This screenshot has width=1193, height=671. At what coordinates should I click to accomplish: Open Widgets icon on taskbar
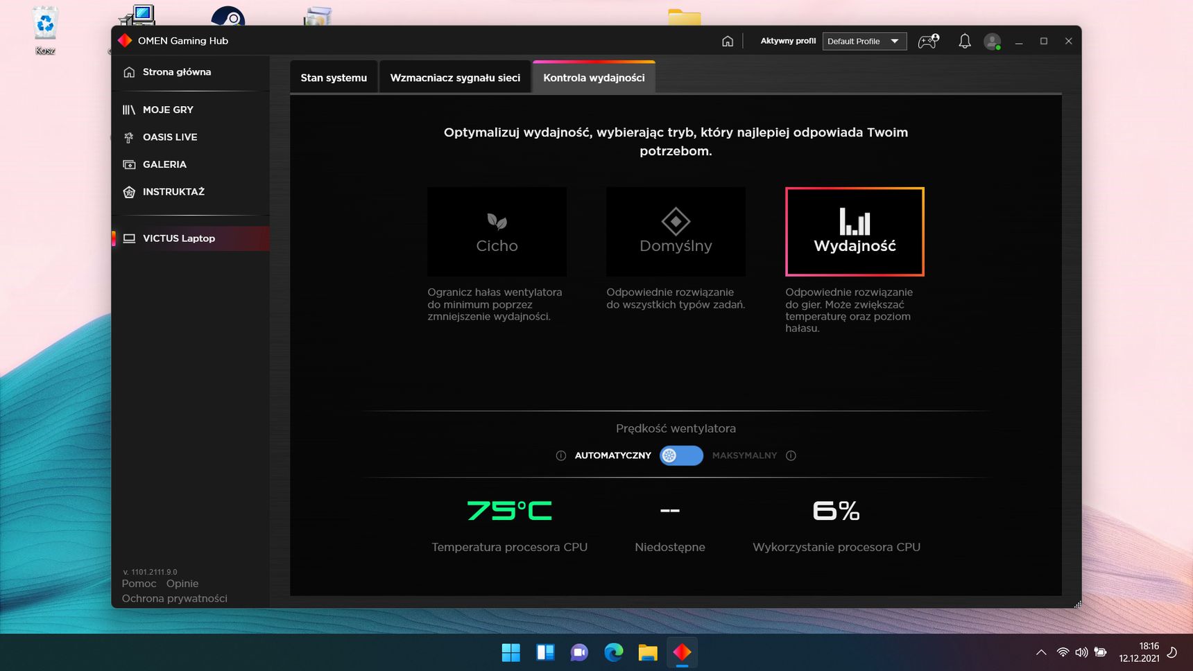tap(545, 652)
